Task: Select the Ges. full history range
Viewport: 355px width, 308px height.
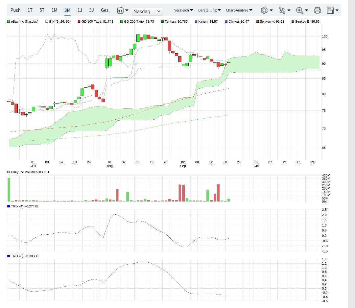Action: (x=105, y=10)
